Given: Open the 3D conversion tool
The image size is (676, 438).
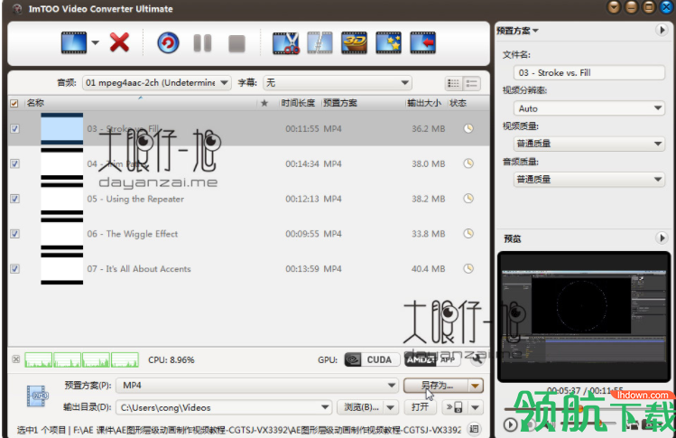Looking at the screenshot, I should (x=354, y=42).
